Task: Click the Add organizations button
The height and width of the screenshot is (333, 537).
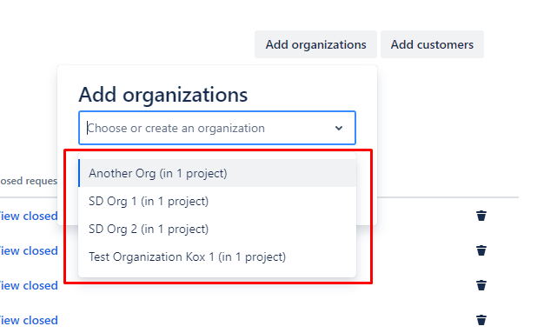Action: click(315, 44)
